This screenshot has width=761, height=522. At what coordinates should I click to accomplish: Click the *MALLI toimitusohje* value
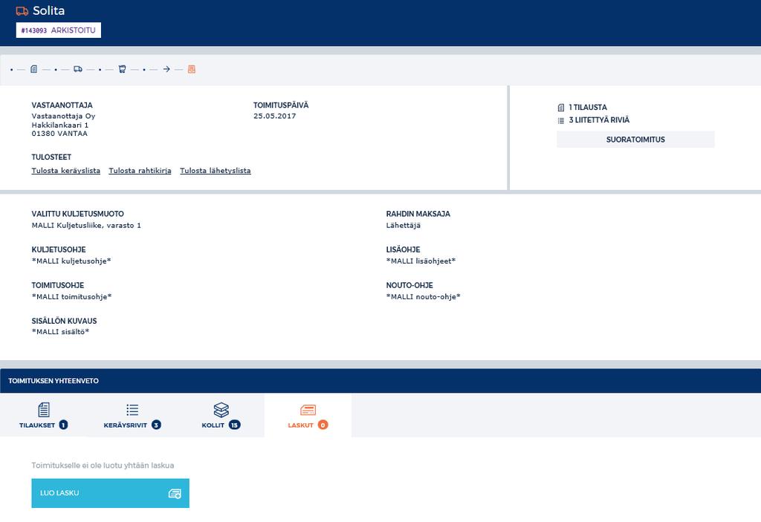tap(72, 296)
